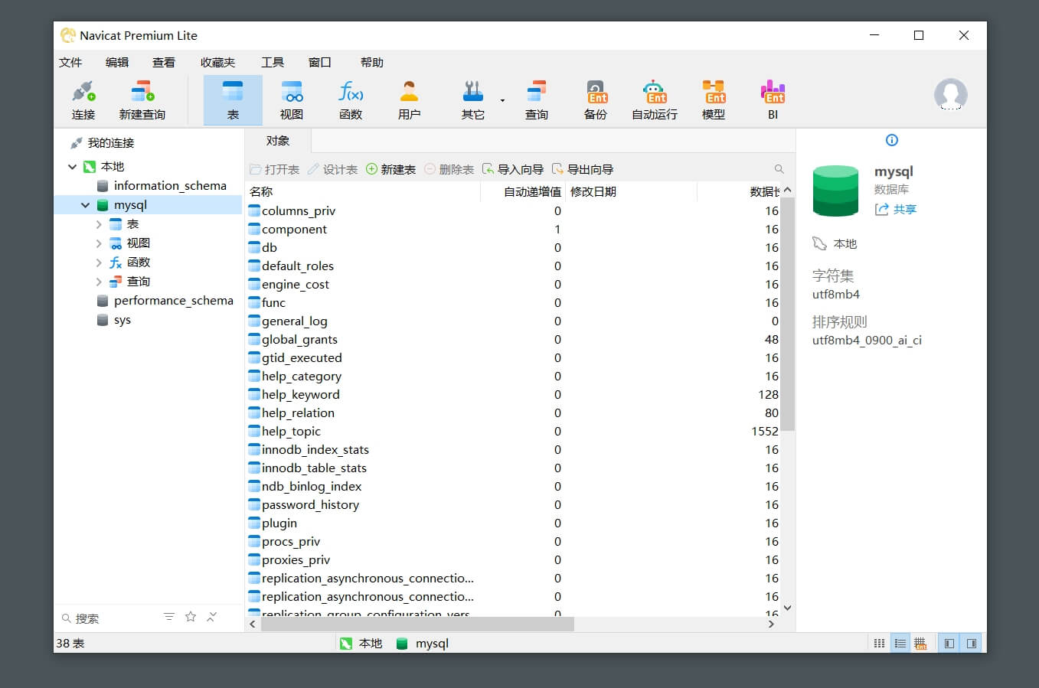
Task: Open the 连接 connection tool
Action: 83,100
